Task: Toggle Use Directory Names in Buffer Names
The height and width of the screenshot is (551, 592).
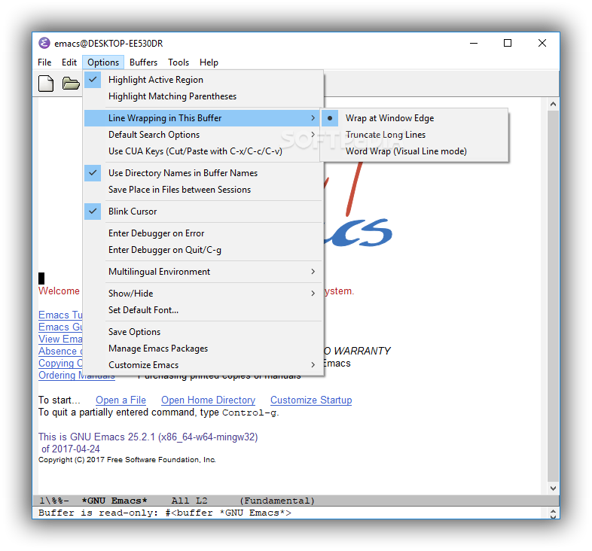Action: [x=204, y=173]
